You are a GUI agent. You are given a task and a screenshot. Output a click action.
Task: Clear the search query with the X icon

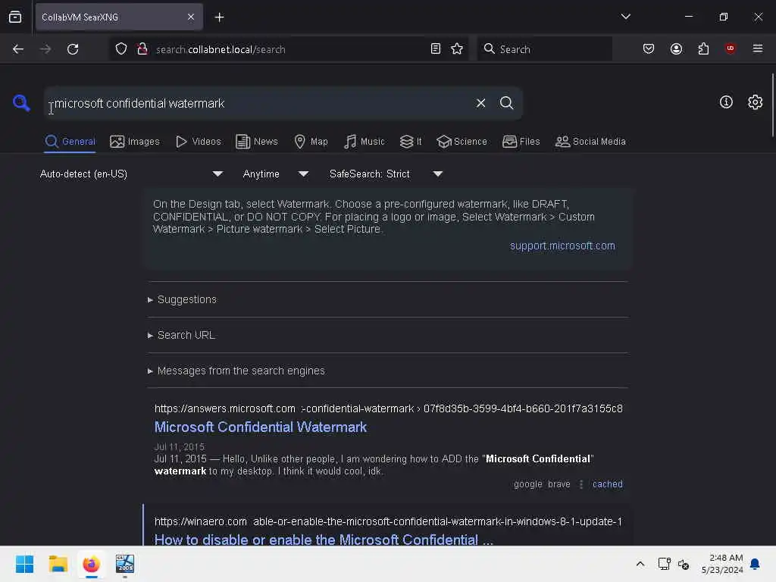(480, 103)
